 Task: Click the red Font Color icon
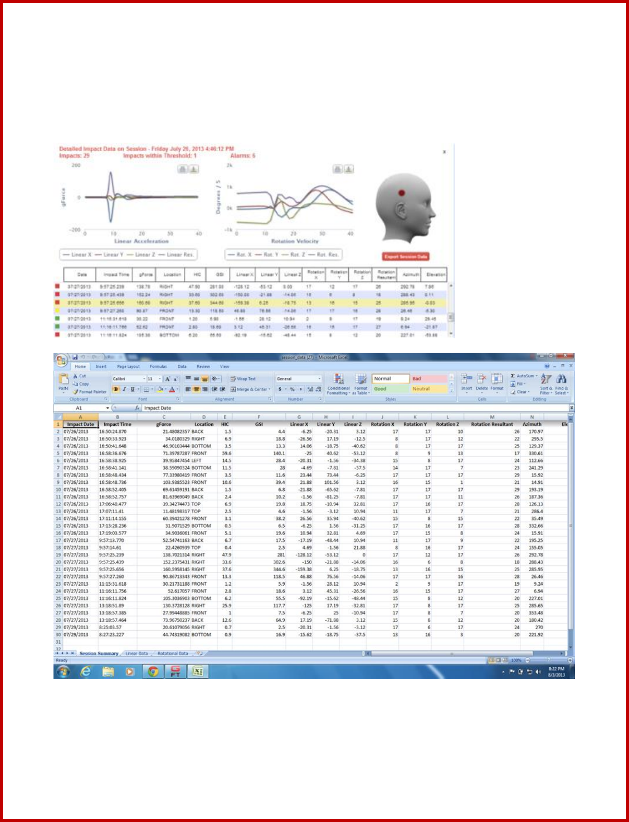[x=172, y=390]
